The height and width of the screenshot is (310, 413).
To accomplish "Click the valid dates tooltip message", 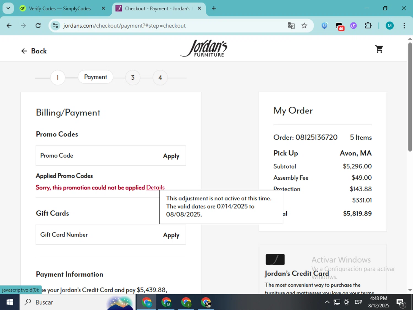I will 221,206.
